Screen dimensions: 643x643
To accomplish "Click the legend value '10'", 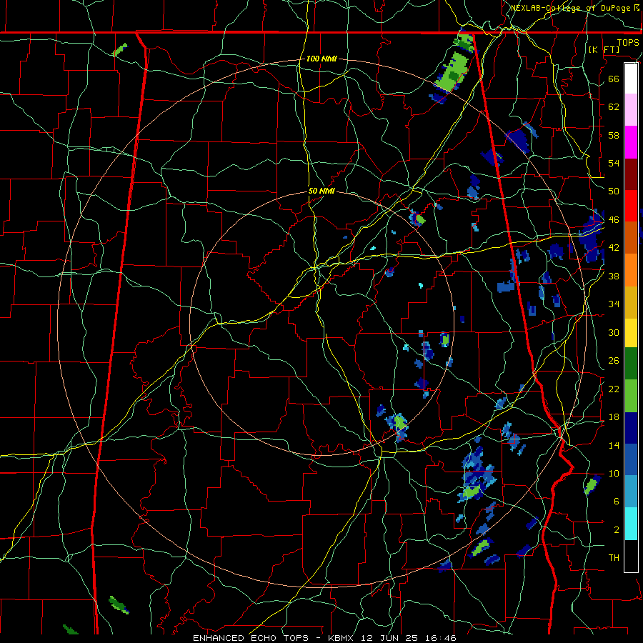I will 614,473.
